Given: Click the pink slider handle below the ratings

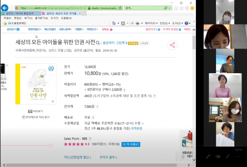Looking at the screenshot, I should pyautogui.click(x=51, y=146).
